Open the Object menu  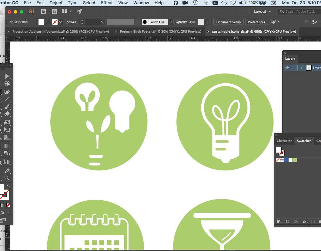coord(56,3)
